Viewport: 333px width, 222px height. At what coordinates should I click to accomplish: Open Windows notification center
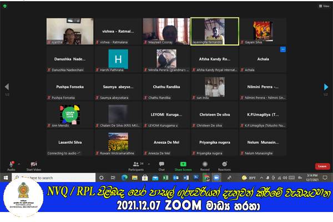[x=325, y=178]
